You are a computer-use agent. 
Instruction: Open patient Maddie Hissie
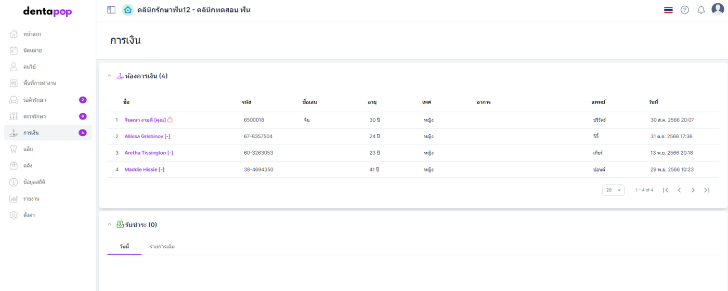144,169
